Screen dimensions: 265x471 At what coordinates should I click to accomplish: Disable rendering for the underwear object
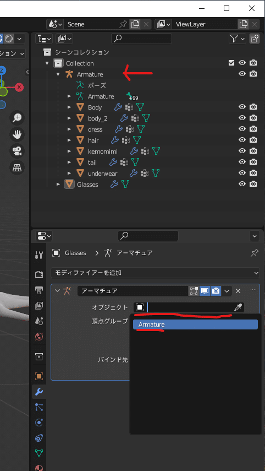point(253,173)
